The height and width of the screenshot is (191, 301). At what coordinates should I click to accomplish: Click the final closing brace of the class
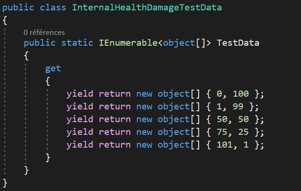point(5,183)
